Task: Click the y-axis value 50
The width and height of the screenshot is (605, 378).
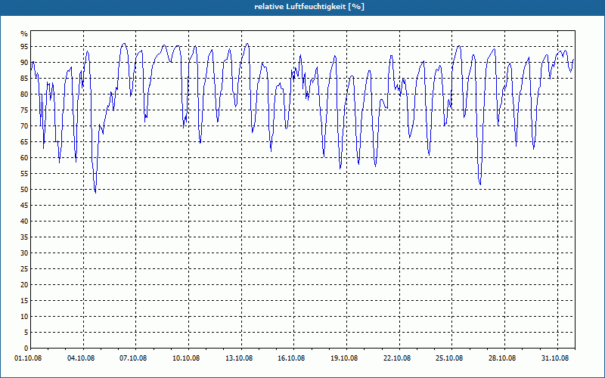Action: click(x=24, y=190)
